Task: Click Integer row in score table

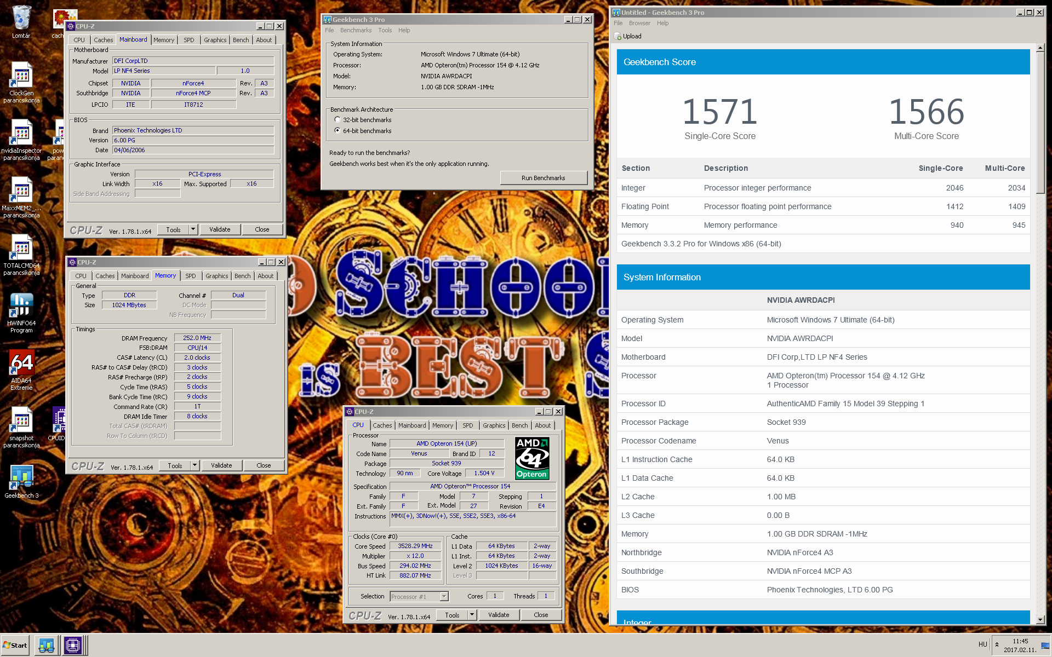Action: (823, 188)
